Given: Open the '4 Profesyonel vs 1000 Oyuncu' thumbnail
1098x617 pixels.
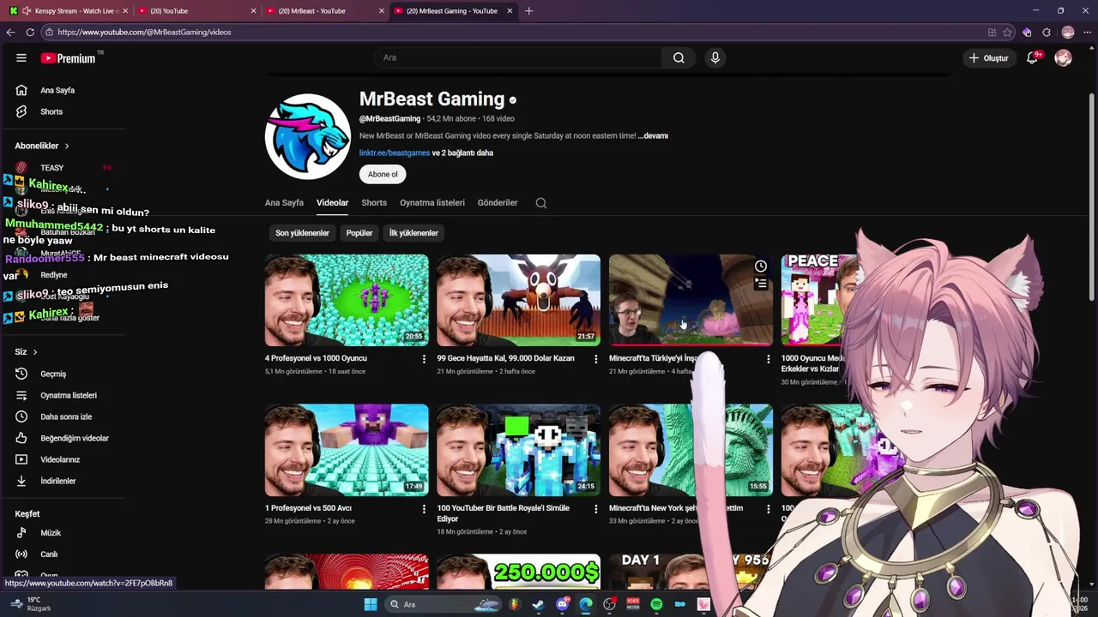Looking at the screenshot, I should (x=347, y=300).
